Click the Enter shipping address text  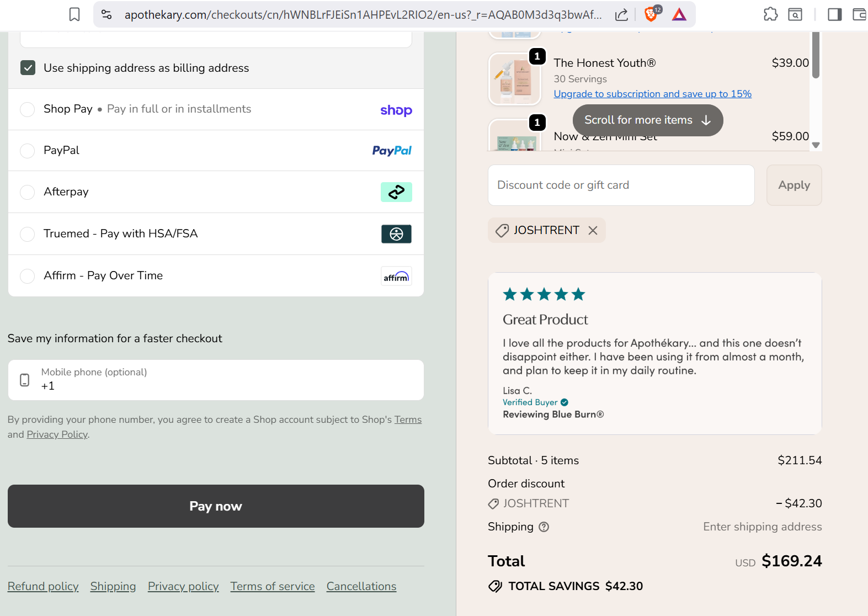(763, 527)
